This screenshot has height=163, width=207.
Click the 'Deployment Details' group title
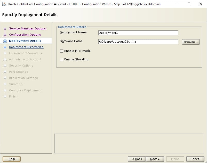tap(72, 27)
